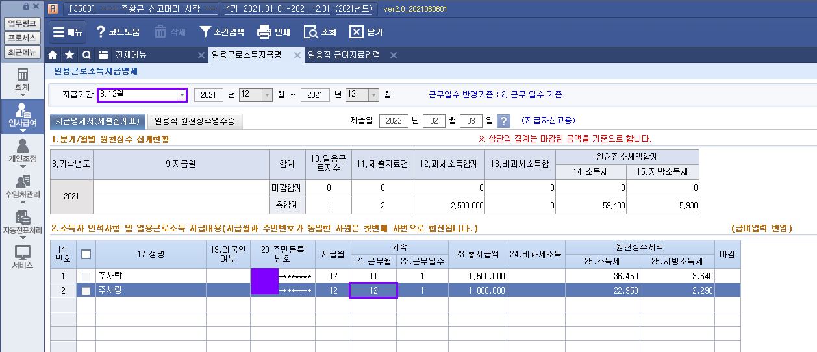Open the favorites star icon

[x=69, y=55]
